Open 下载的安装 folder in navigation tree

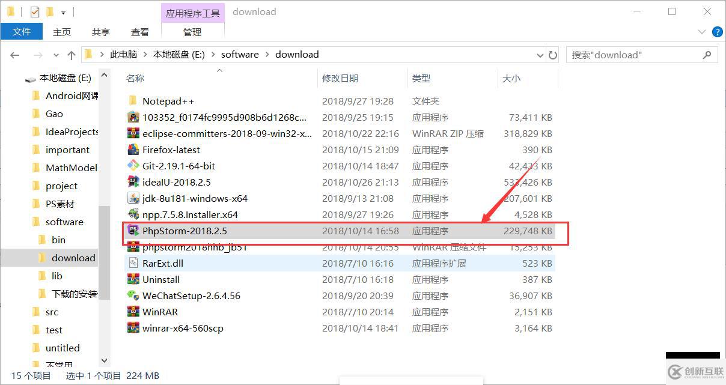pyautogui.click(x=75, y=294)
